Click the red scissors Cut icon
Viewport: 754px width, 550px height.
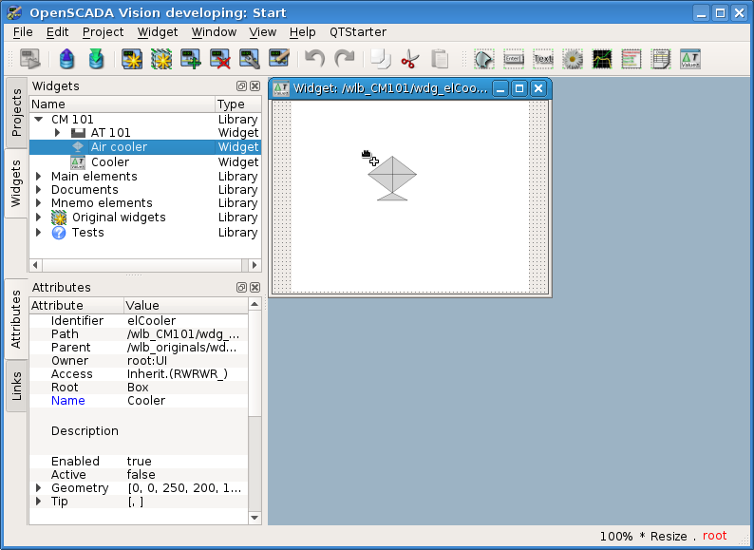(409, 59)
